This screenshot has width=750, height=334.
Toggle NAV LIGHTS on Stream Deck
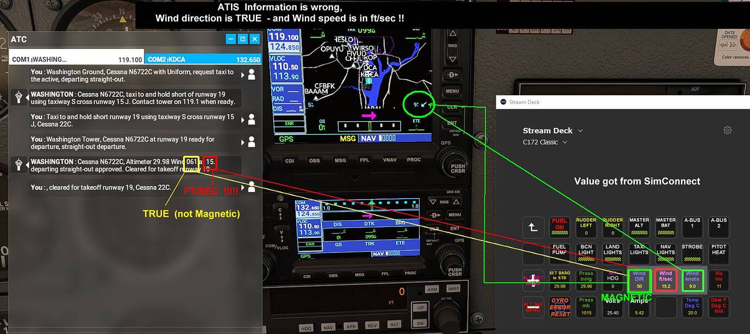point(665,253)
